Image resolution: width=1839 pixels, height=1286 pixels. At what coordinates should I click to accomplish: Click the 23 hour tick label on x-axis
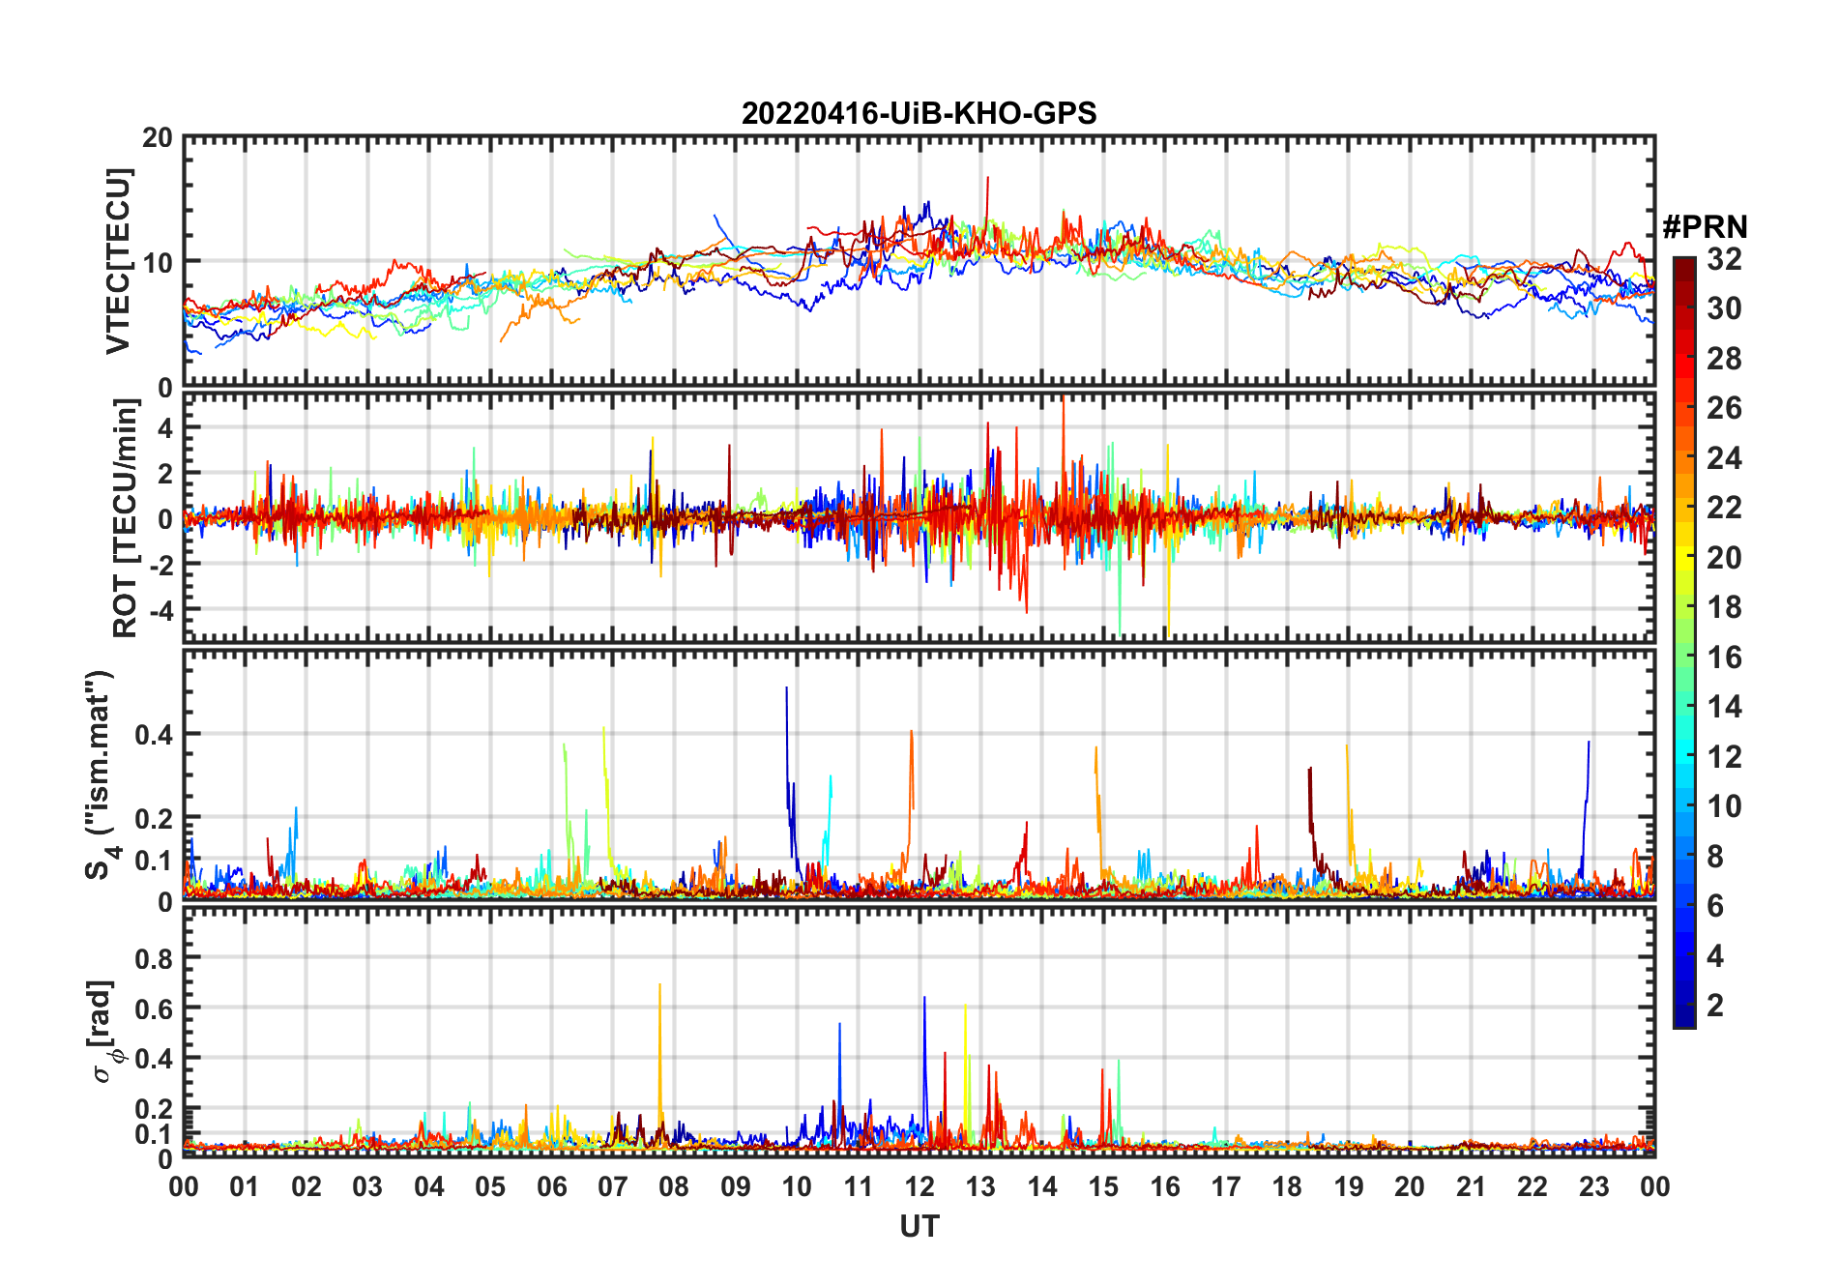point(1593,1186)
